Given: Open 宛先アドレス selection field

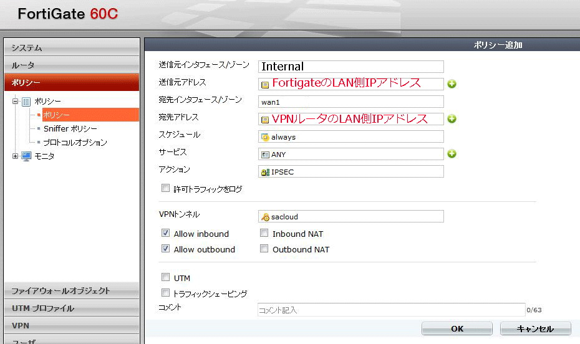Looking at the screenshot, I should 350,119.
